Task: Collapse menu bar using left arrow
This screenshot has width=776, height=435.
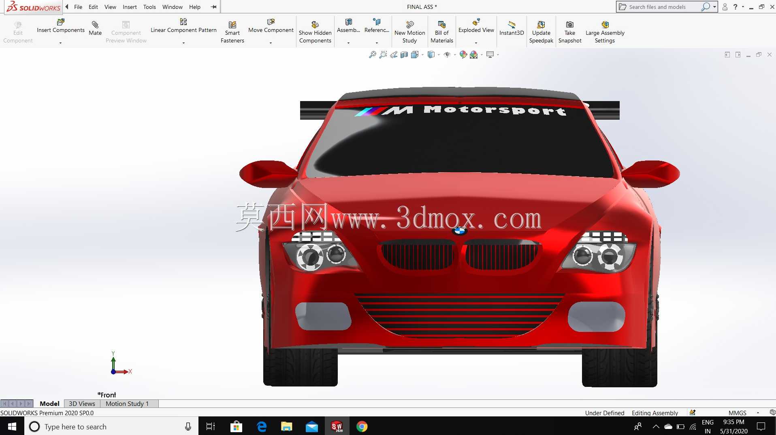Action: click(x=67, y=7)
